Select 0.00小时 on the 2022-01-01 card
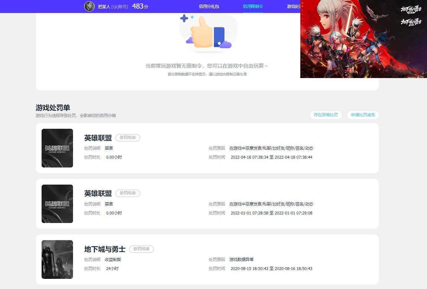Screen dimensions: 427x289 [114, 213]
